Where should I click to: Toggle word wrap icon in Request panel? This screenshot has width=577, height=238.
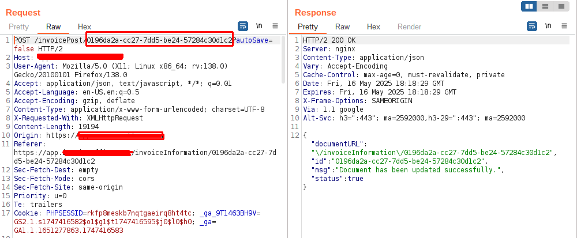(243, 26)
